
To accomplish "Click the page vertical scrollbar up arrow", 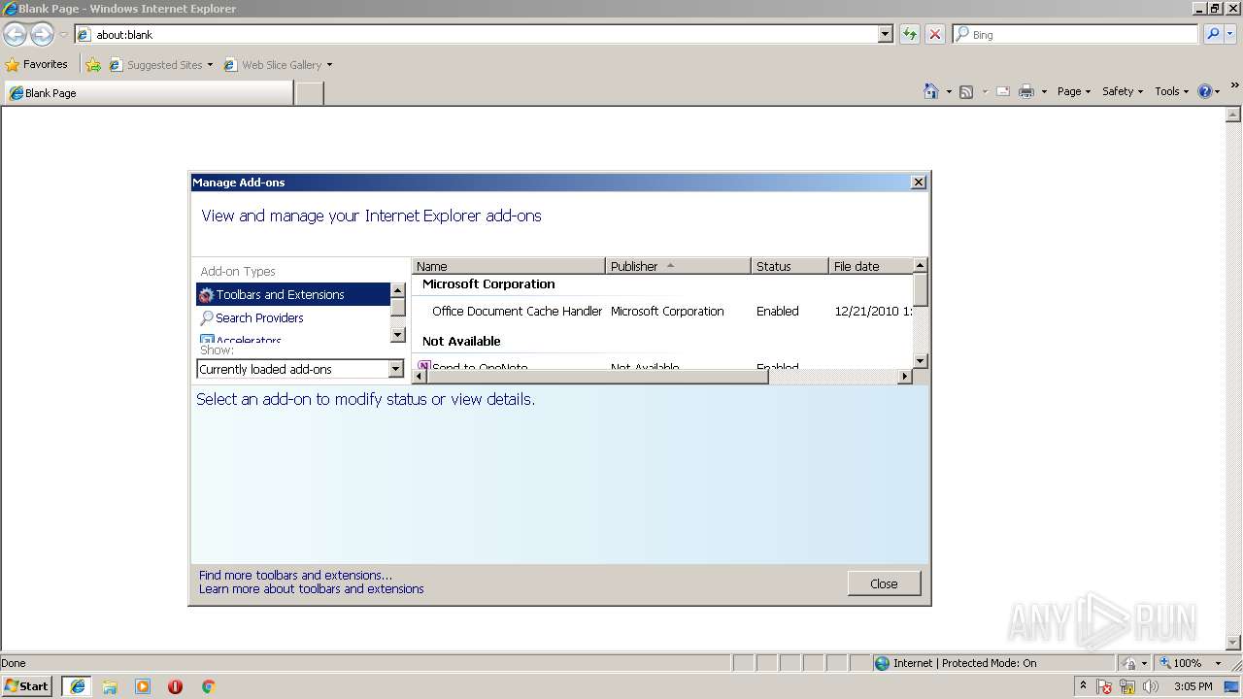I will (1234, 114).
